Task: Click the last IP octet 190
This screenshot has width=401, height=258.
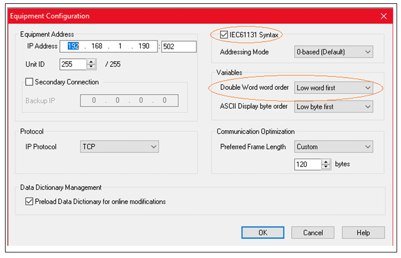Action: pos(144,46)
